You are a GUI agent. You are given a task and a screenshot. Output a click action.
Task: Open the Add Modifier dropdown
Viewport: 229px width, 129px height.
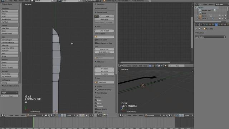(x=210, y=37)
